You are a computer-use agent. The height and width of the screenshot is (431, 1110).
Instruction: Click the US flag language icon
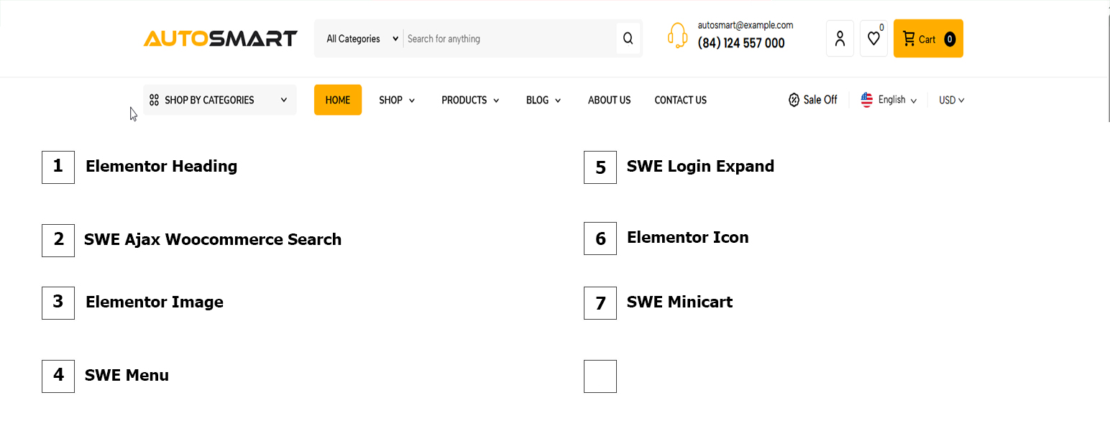(x=867, y=100)
